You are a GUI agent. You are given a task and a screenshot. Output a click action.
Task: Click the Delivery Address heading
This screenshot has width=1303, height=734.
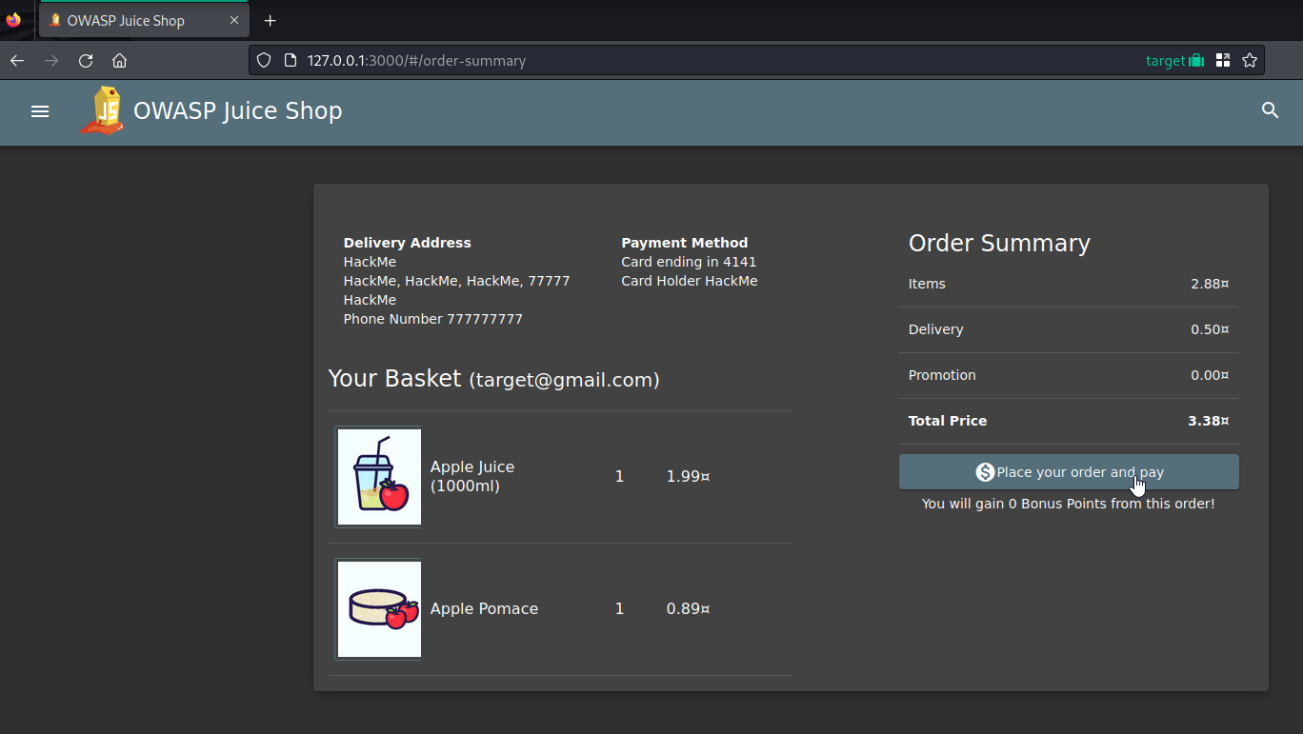408,243
